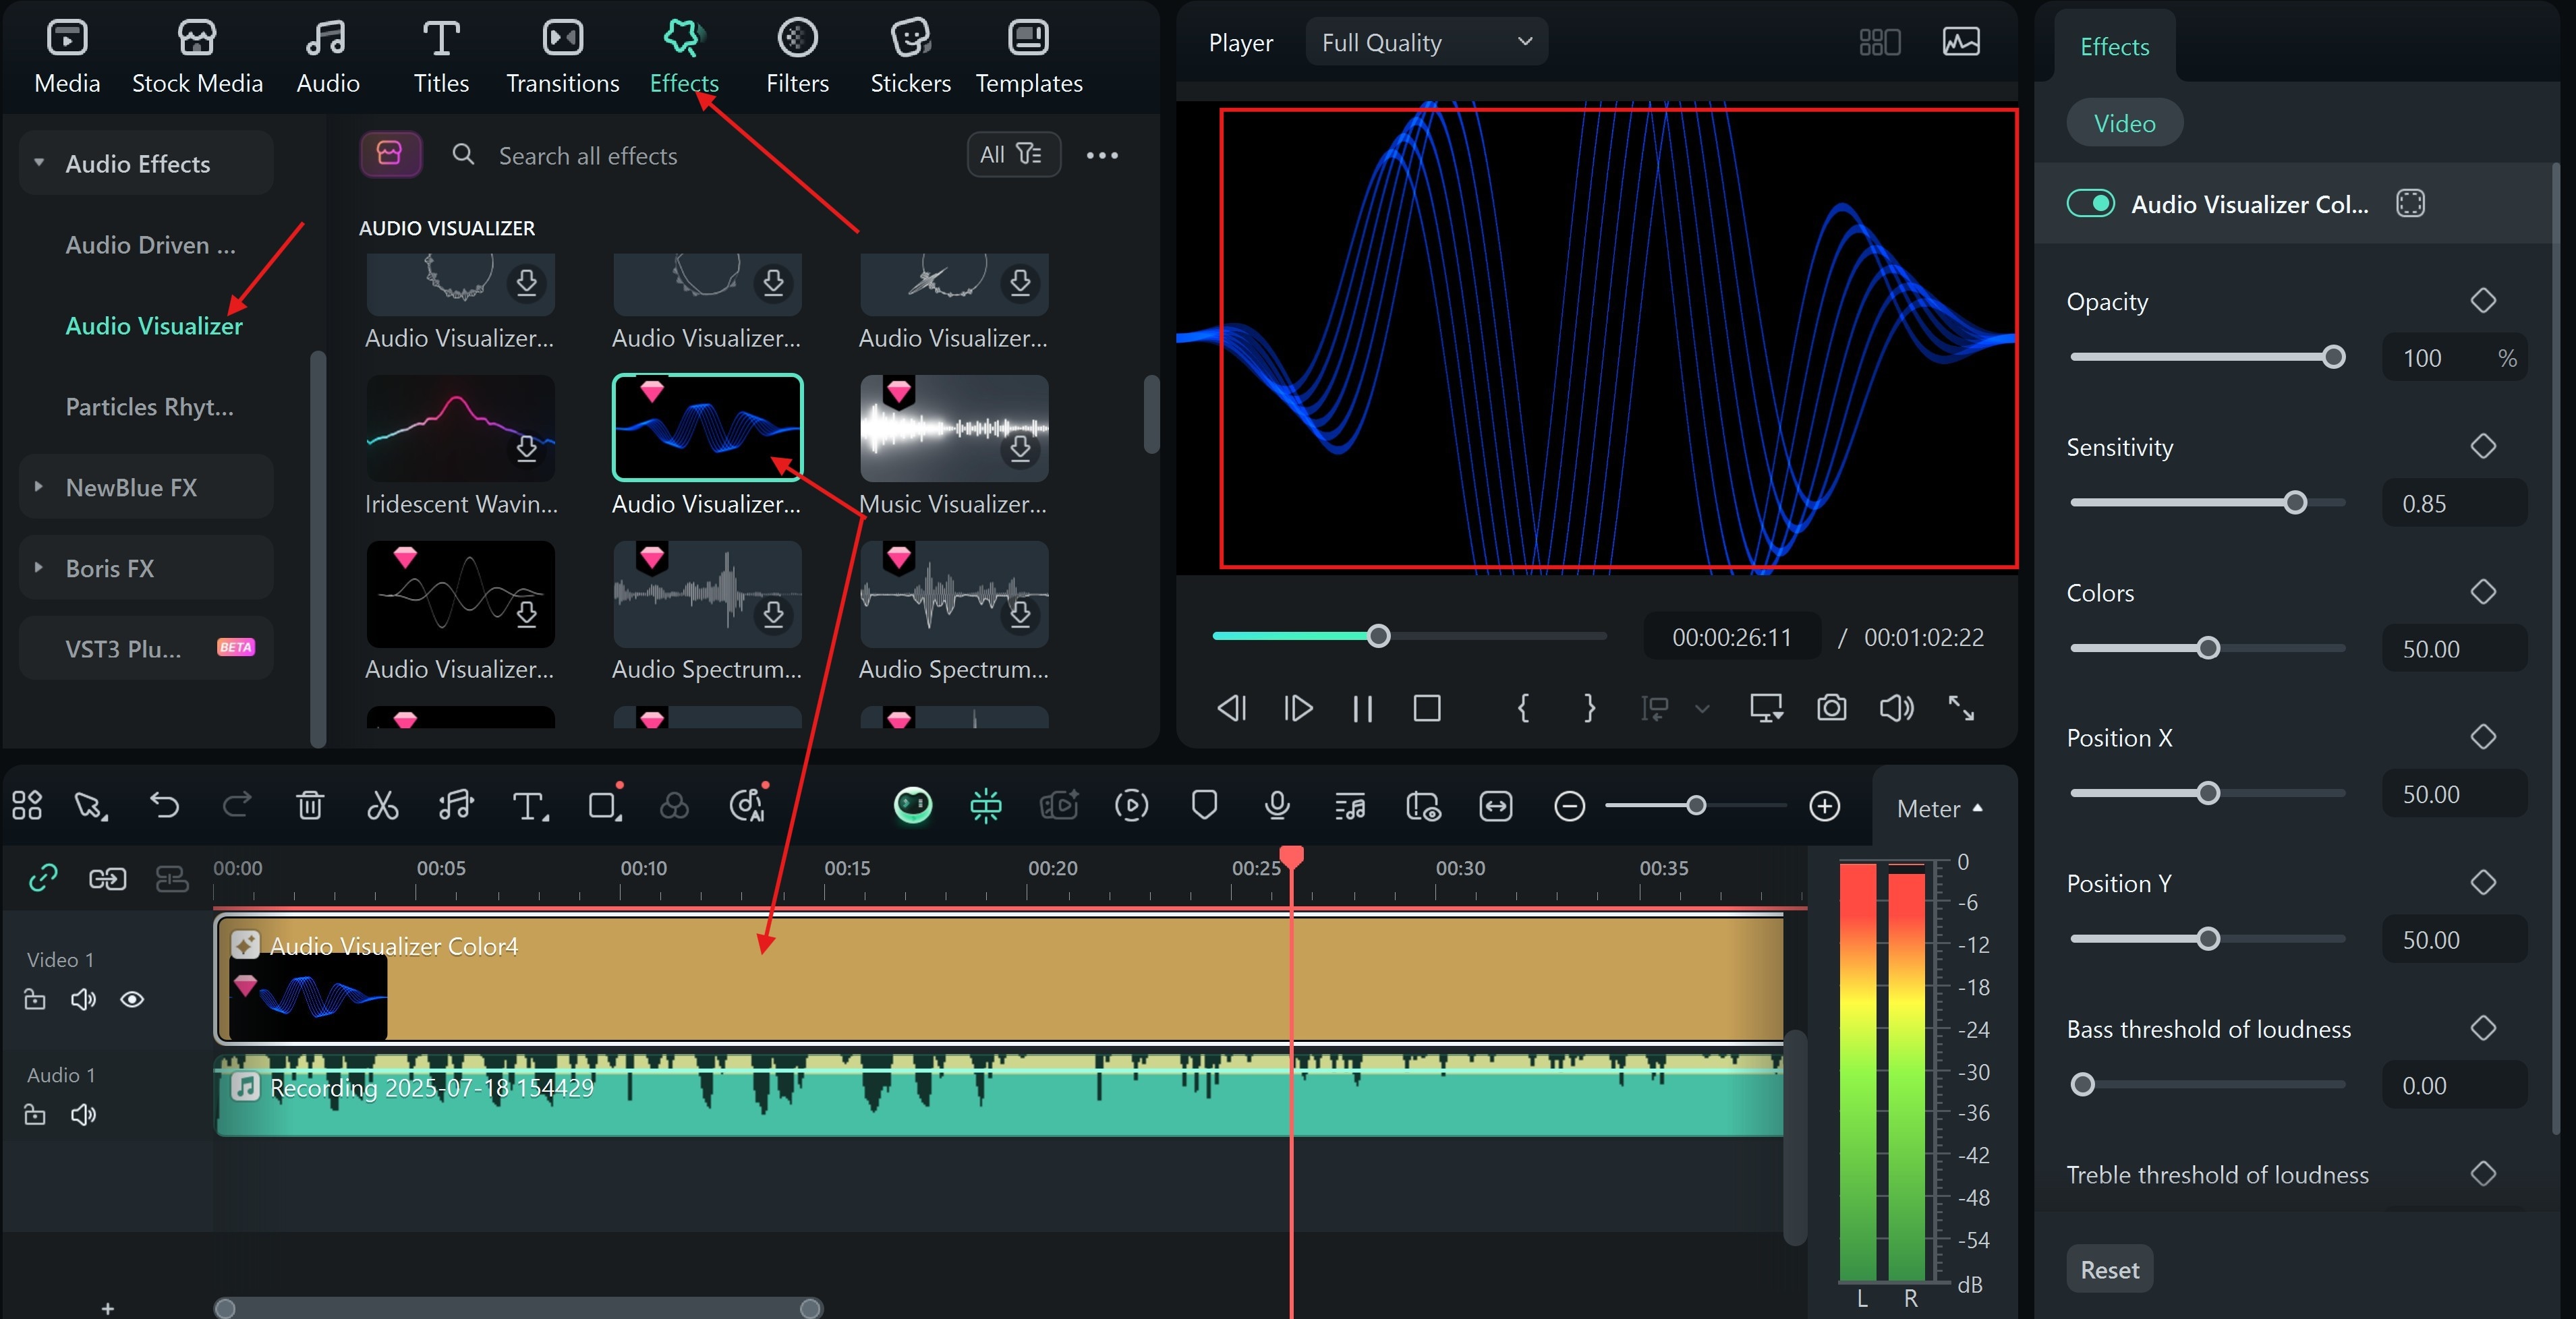Pause the player preview
Viewport: 2576px width, 1319px height.
[1362, 708]
